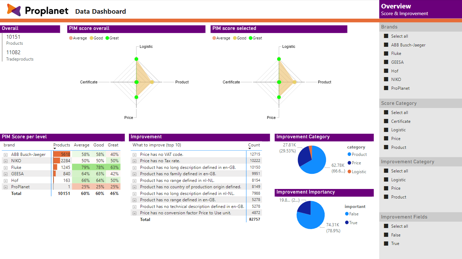The height and width of the screenshot is (259, 462).
Task: Sort by the Great column header
Action: [113, 145]
